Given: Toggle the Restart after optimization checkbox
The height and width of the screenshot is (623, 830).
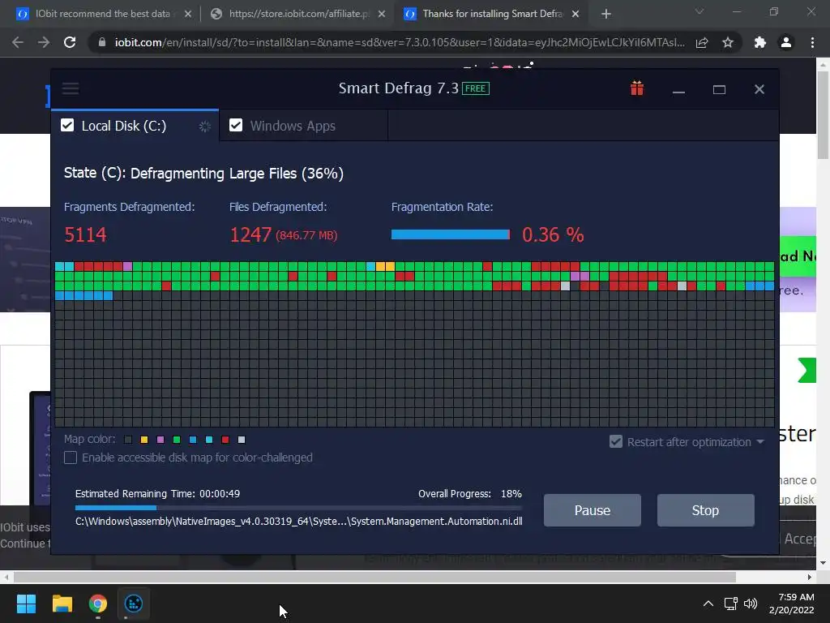Looking at the screenshot, I should pos(616,442).
